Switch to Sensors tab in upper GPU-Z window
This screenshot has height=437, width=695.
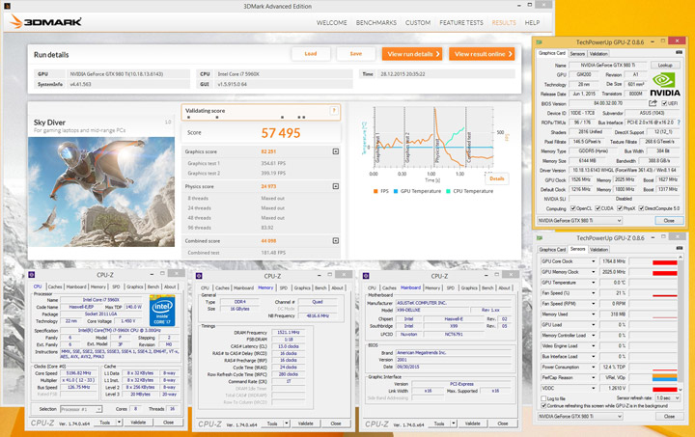point(577,54)
